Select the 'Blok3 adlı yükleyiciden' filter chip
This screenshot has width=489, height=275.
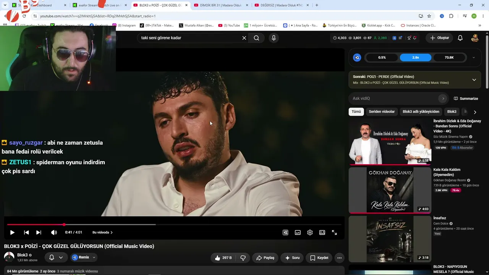pyautogui.click(x=421, y=112)
